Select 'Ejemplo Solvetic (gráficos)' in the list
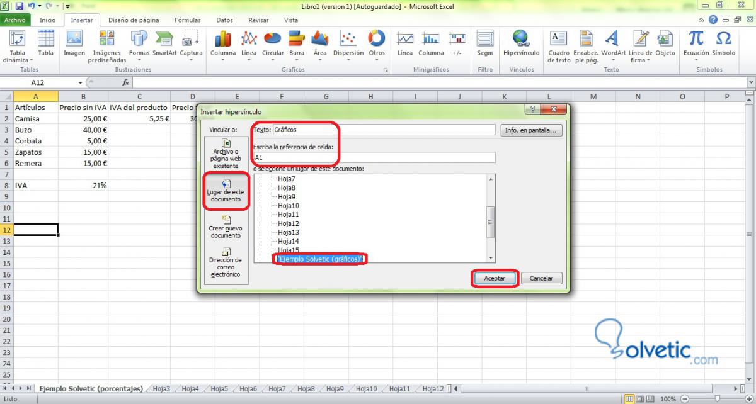This screenshot has width=756, height=404. (320, 259)
